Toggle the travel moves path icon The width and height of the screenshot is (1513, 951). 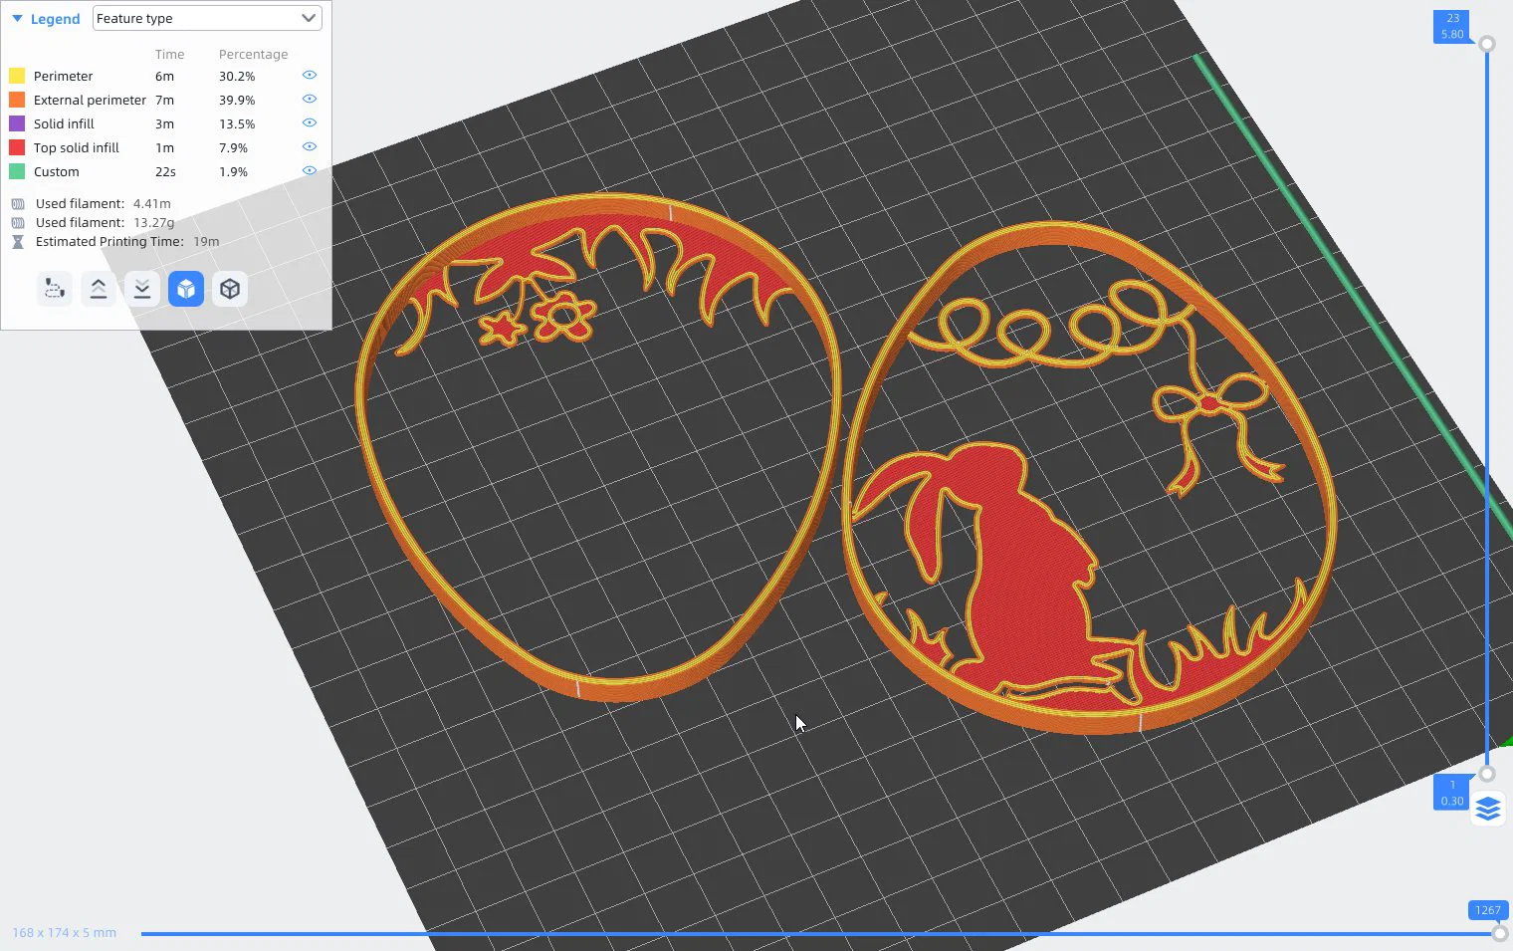tap(55, 289)
